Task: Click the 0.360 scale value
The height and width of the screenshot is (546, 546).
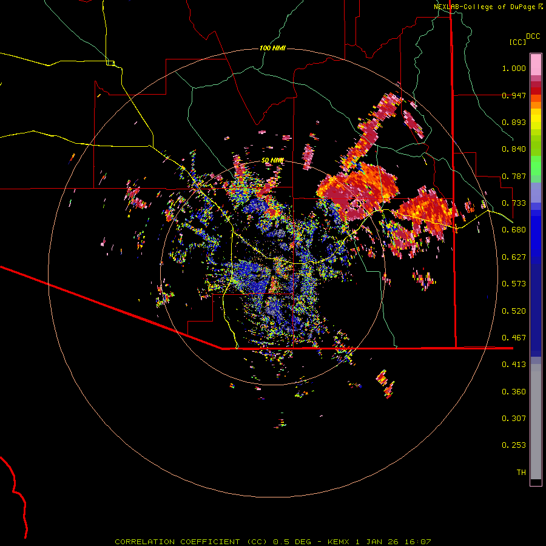Action: pyautogui.click(x=514, y=392)
